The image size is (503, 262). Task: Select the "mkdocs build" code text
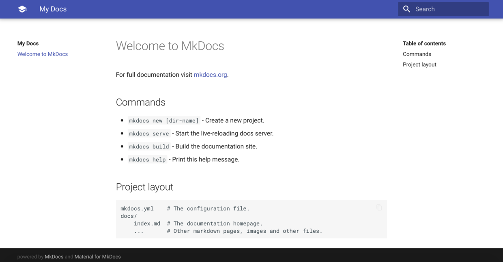(x=149, y=146)
